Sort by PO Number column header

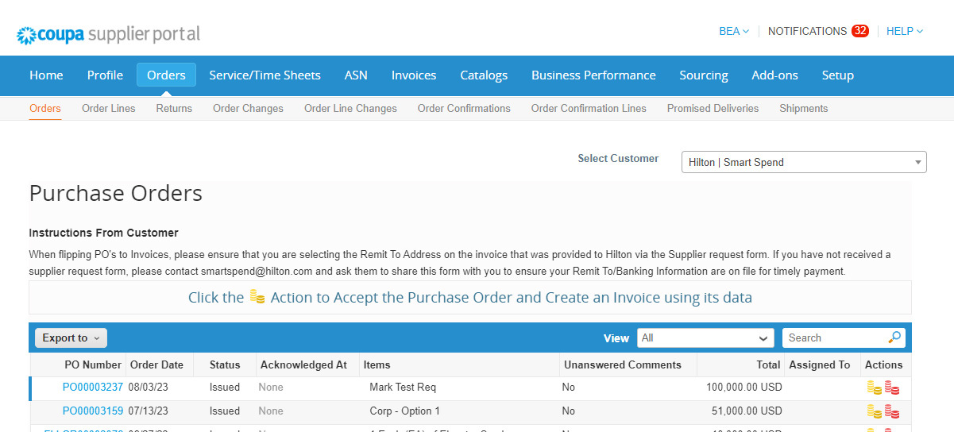(x=93, y=364)
